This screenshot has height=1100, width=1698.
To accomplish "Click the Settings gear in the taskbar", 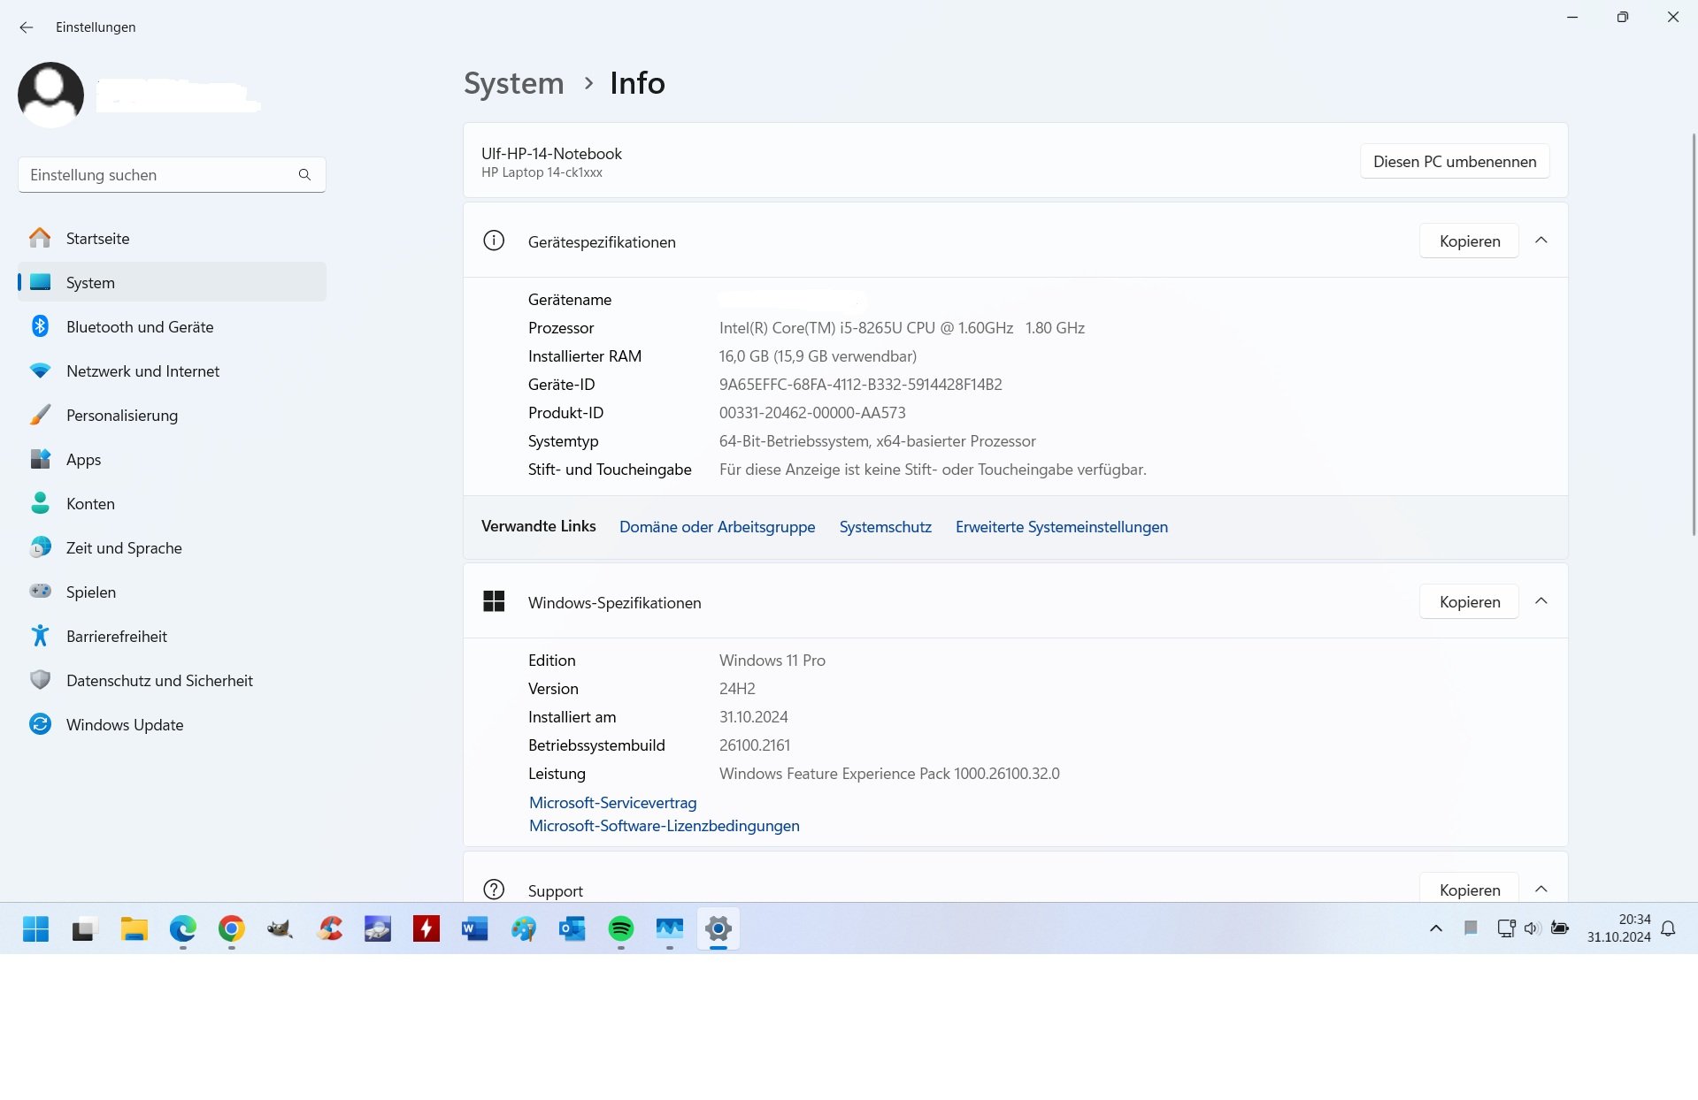I will [718, 928].
